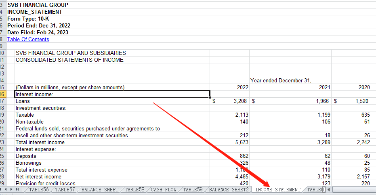376x195 pixels.
Task: Switch to the TABLE56 sheet tab
Action: (39, 189)
